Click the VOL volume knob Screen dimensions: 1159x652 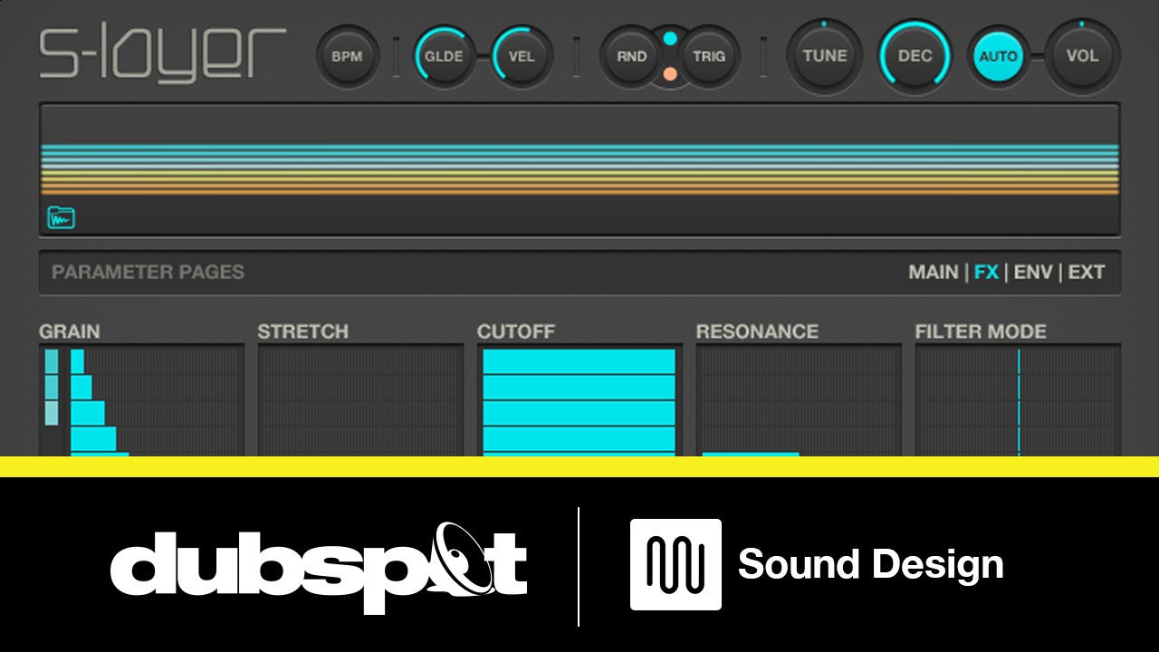click(1082, 56)
